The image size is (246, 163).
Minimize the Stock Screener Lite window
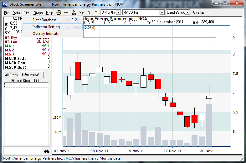point(217,3)
